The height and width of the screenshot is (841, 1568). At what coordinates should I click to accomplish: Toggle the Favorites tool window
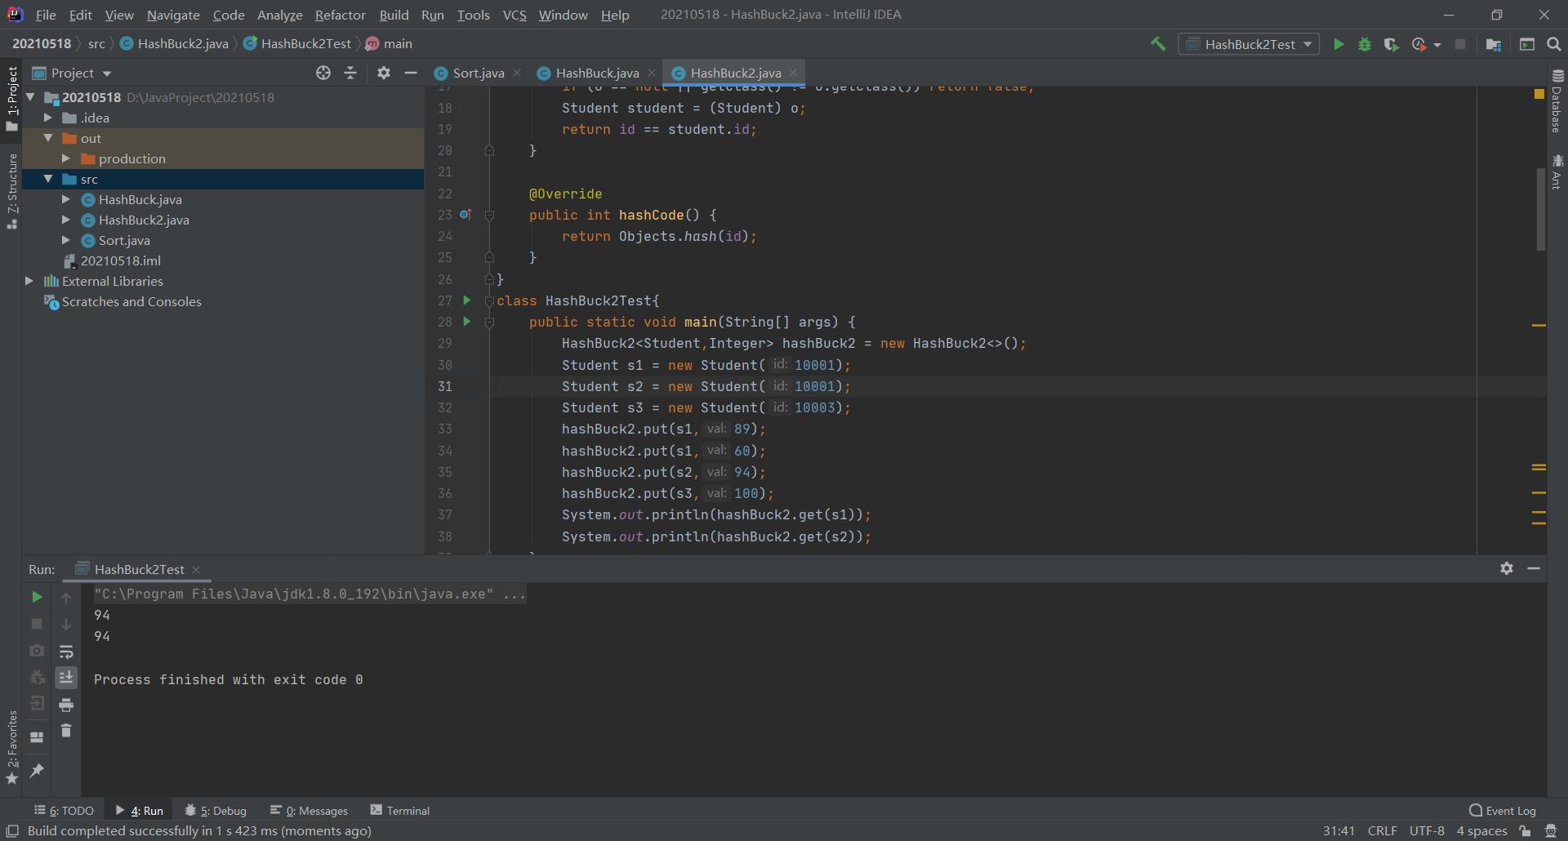click(x=11, y=747)
